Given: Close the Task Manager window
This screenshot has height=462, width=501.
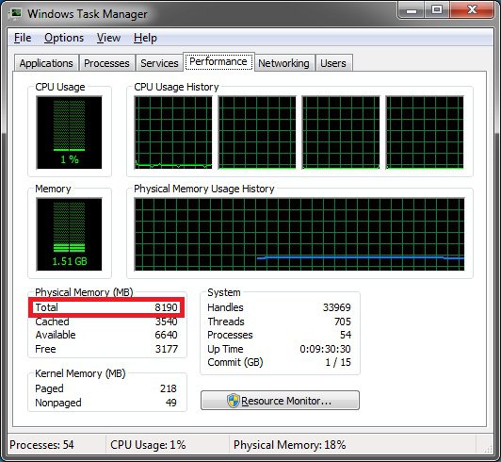Looking at the screenshot, I should (x=472, y=10).
